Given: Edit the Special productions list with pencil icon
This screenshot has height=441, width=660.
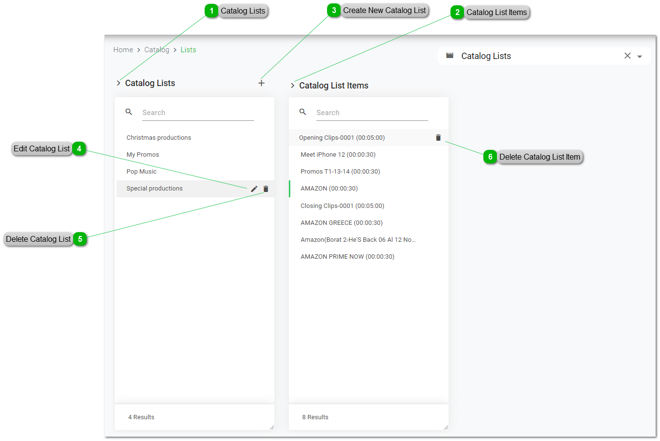Looking at the screenshot, I should point(254,189).
